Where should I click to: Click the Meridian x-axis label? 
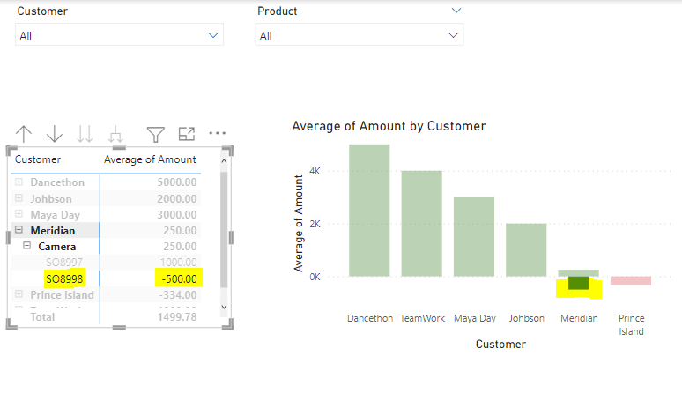tap(579, 318)
